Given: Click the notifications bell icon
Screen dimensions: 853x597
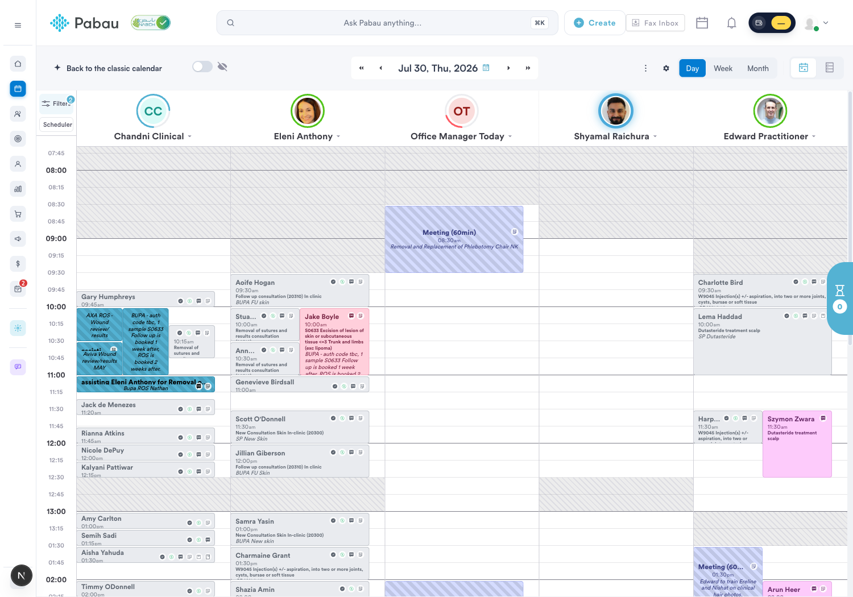Looking at the screenshot, I should pyautogui.click(x=731, y=23).
